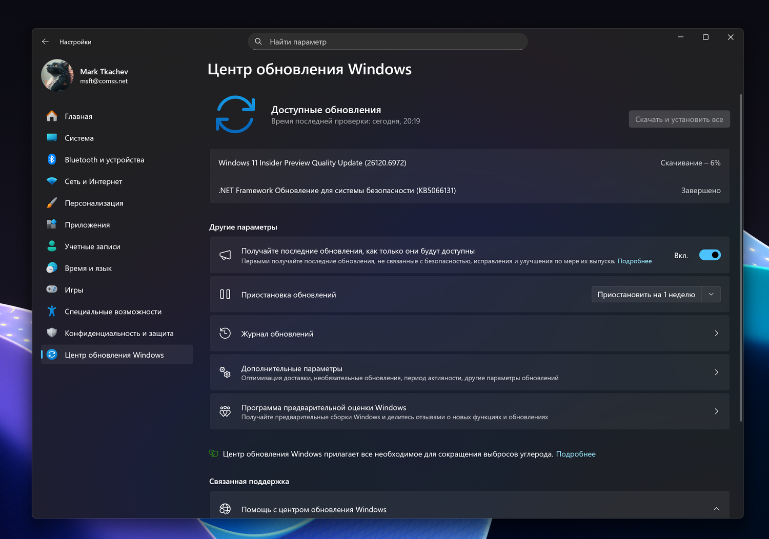Open Конфиденциальность и защита settings
This screenshot has height=539, width=769.
pos(117,333)
